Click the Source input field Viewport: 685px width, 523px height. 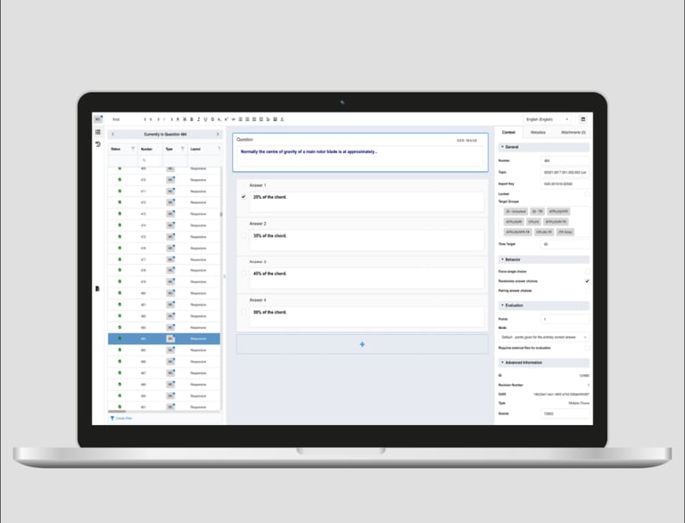(565, 413)
